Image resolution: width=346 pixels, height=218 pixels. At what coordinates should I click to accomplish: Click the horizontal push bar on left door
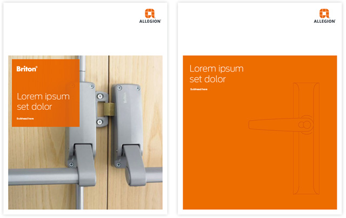(43, 177)
